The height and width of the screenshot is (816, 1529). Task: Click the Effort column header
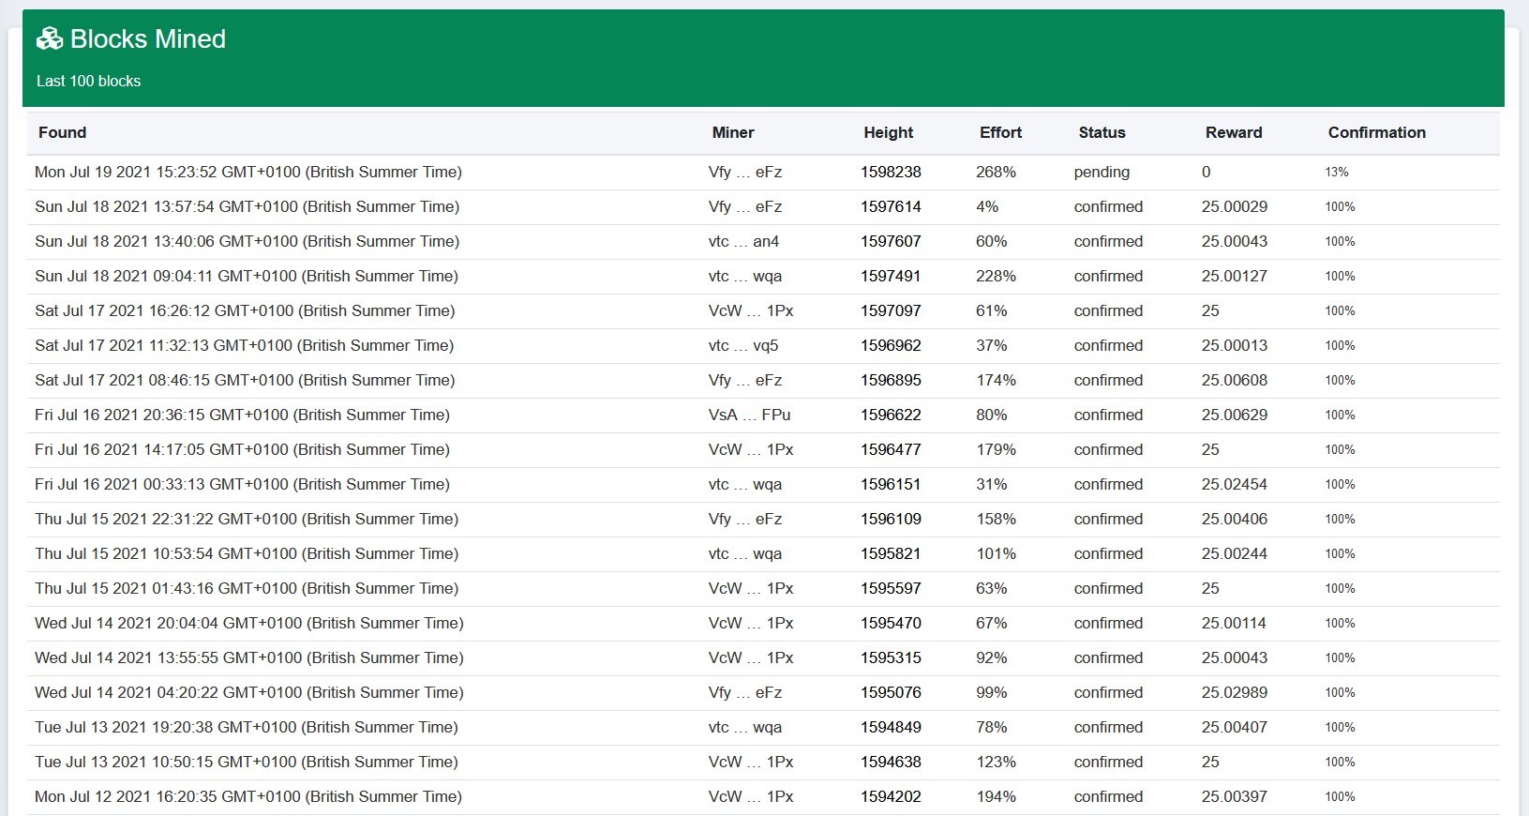click(x=1000, y=132)
